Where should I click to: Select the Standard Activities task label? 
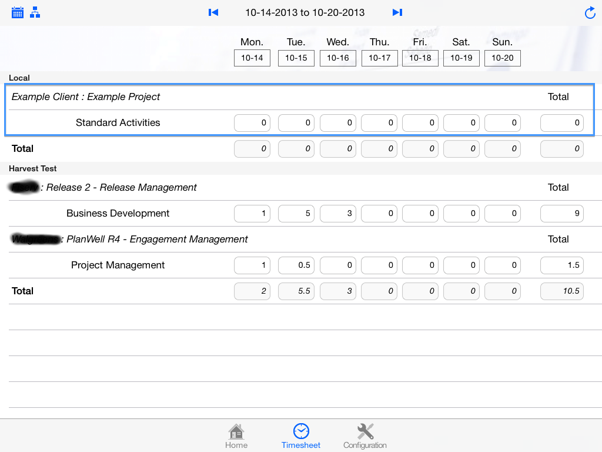click(118, 122)
